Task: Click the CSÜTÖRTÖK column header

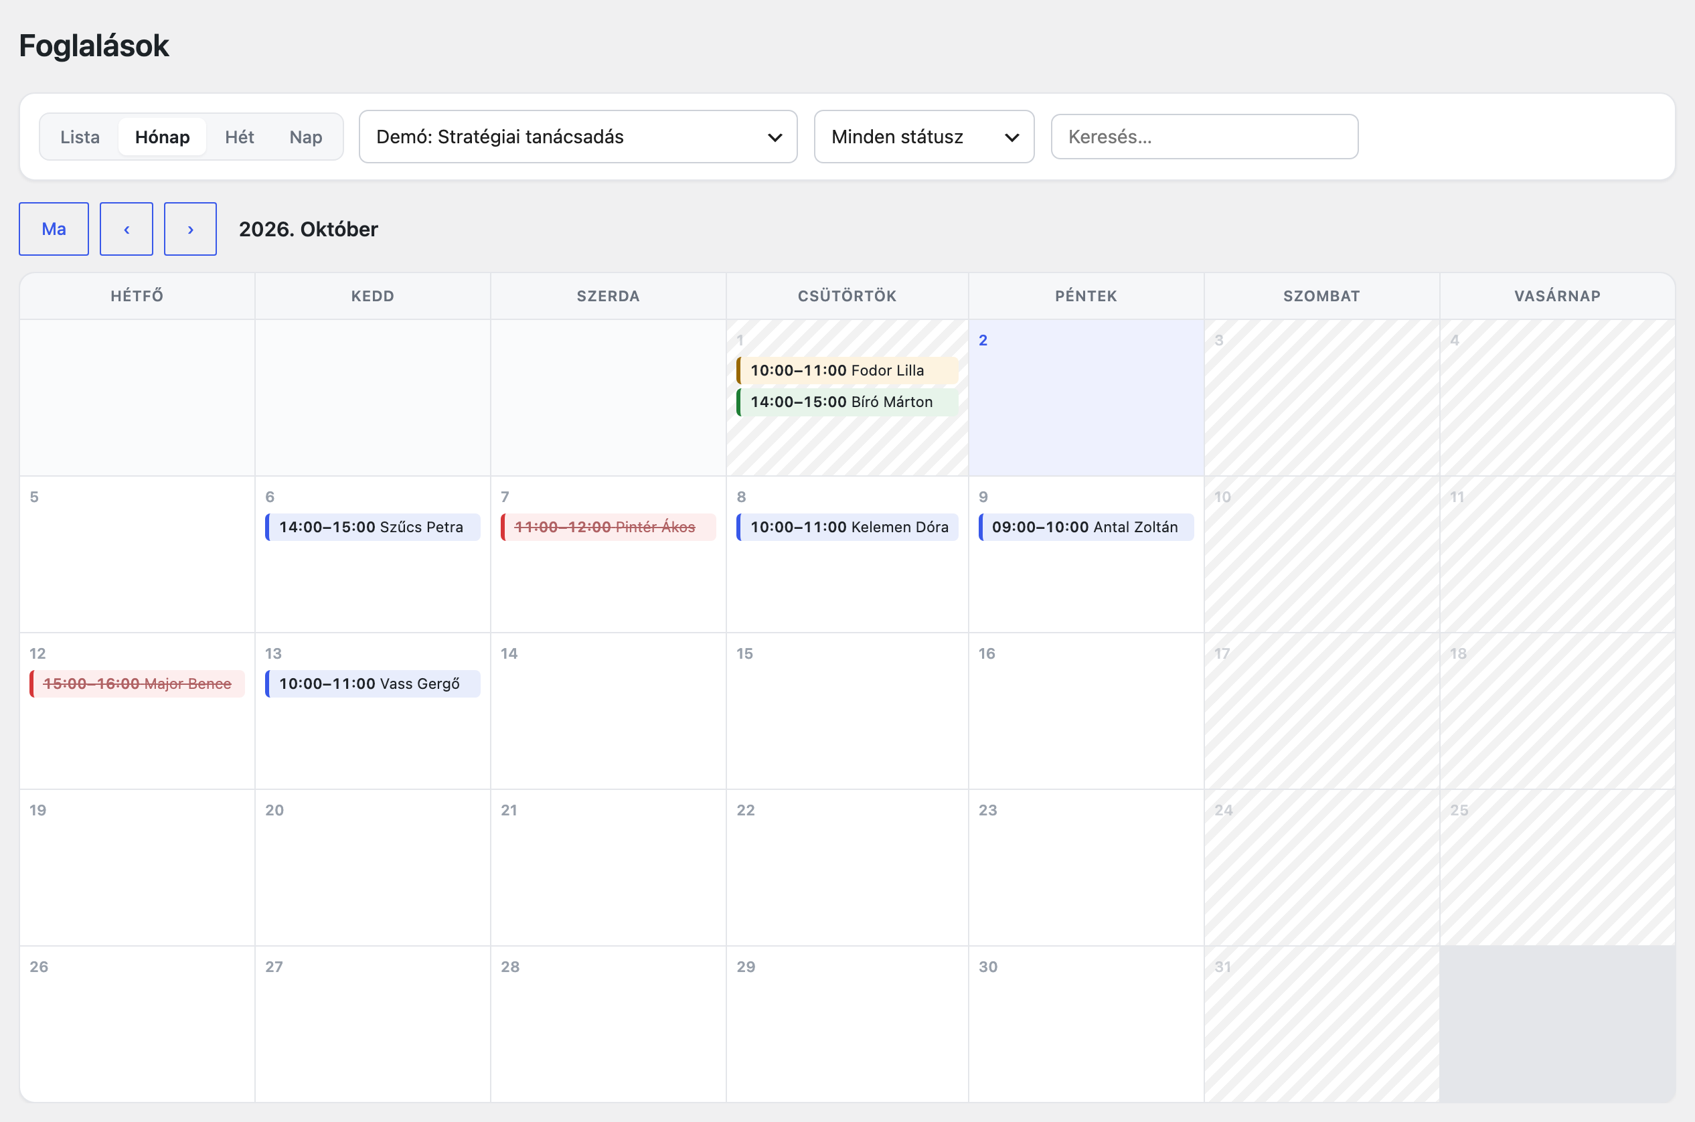Action: coord(847,297)
